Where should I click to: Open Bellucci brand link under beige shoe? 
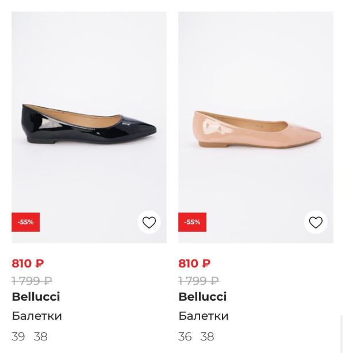pyautogui.click(x=202, y=297)
